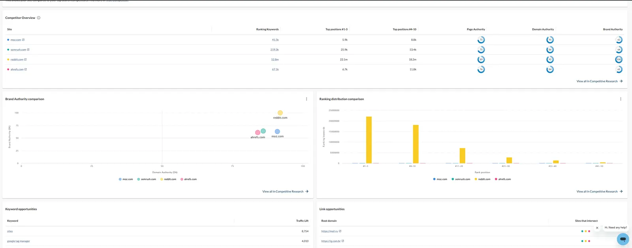Toggle moz.com in Ranking distribution legend
The image size is (632, 248).
click(x=440, y=179)
